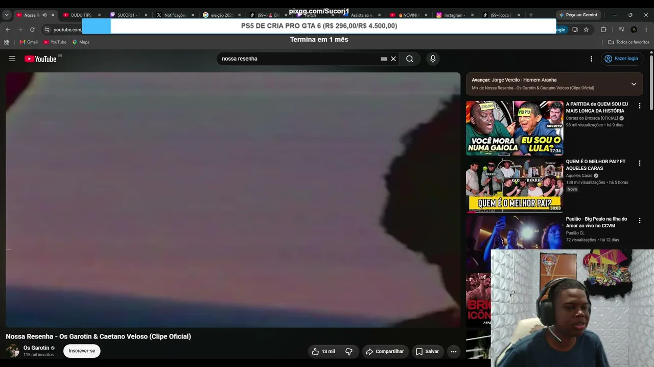This screenshot has width=654, height=367.
Task: Open options for QUEM É O MELHOR PAI video
Action: pyautogui.click(x=639, y=163)
